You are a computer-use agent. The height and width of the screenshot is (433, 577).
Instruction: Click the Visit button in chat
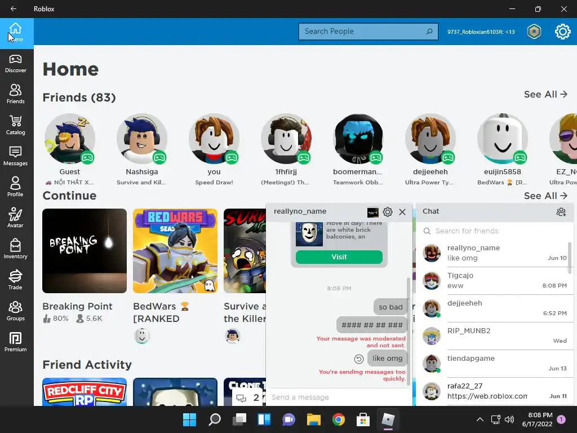(x=339, y=257)
